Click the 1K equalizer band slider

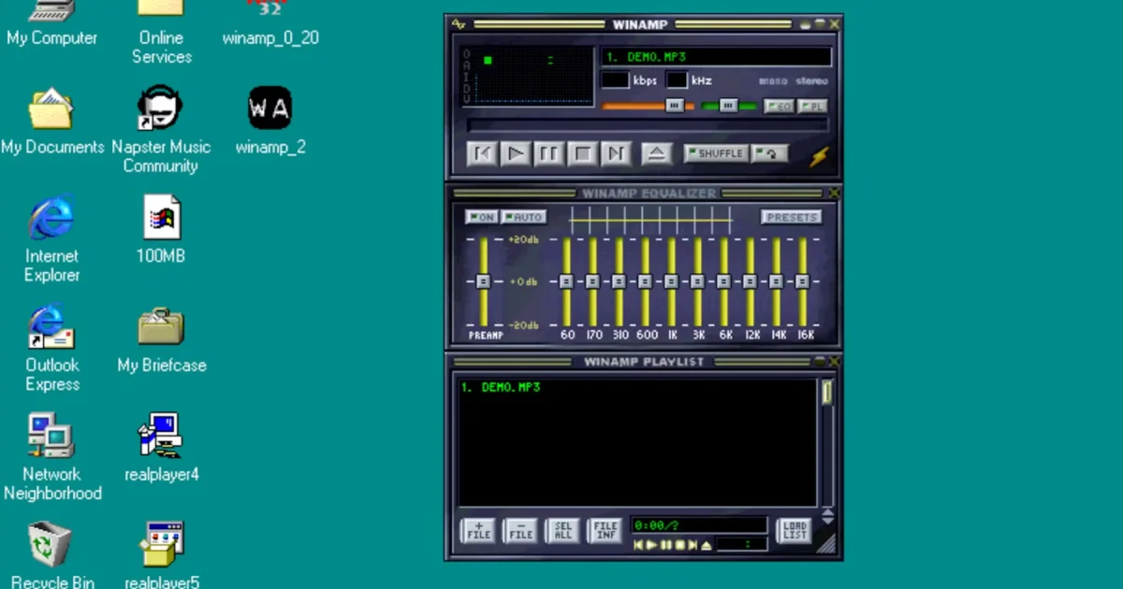click(671, 281)
